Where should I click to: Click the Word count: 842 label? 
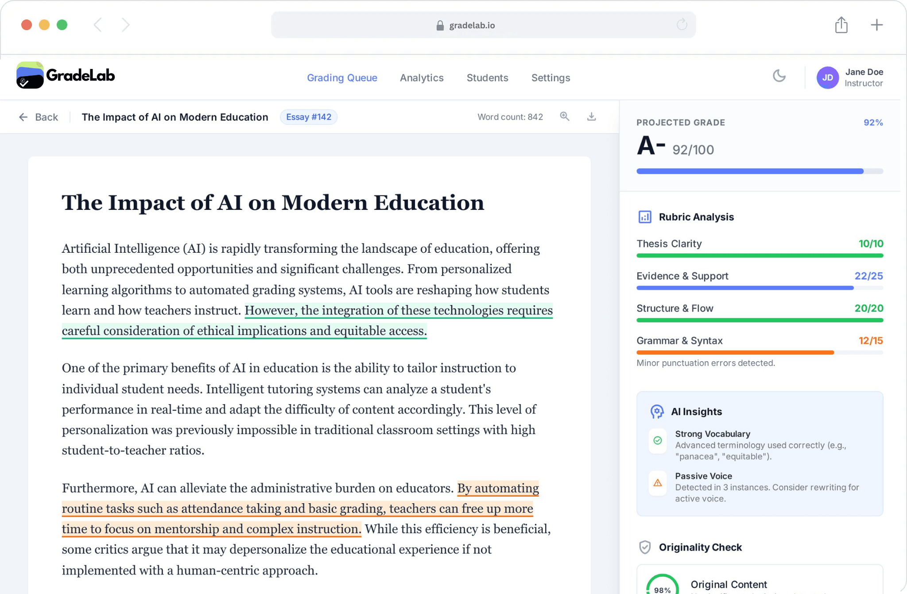510,117
